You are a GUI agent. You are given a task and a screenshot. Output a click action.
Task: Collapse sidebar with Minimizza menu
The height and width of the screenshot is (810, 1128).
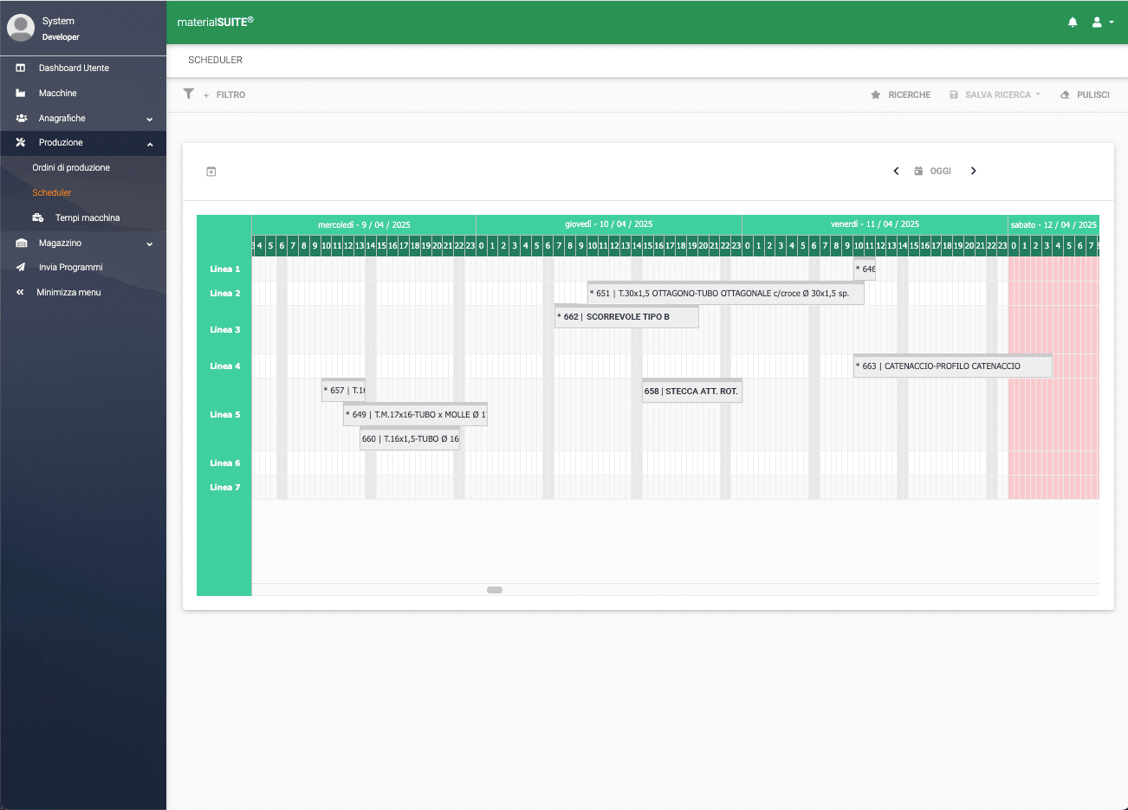(x=68, y=292)
